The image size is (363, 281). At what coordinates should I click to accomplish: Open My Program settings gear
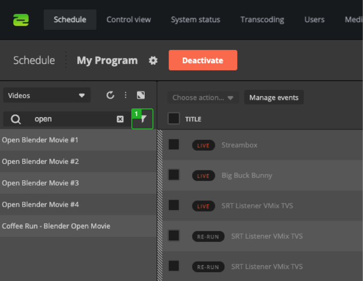pos(153,61)
